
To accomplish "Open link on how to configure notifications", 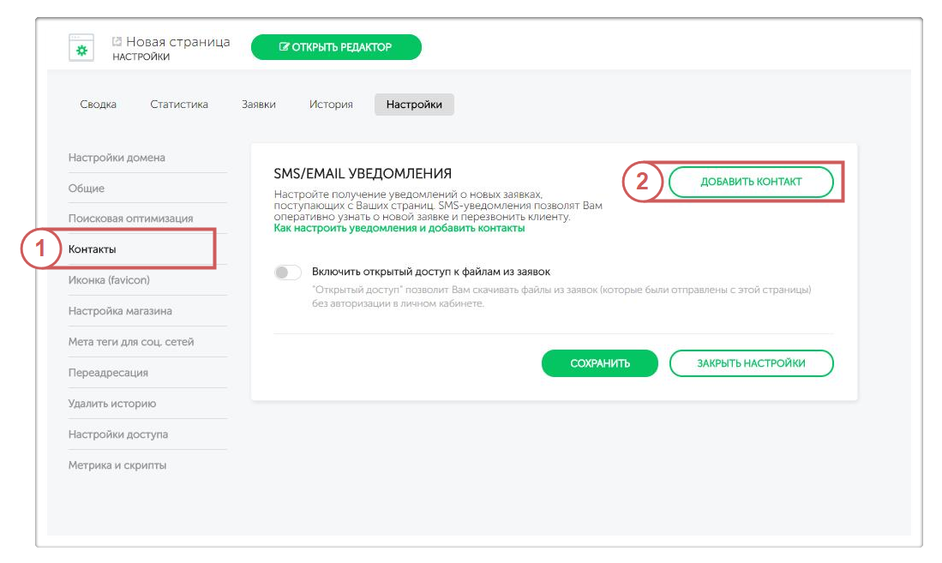I will tap(399, 229).
